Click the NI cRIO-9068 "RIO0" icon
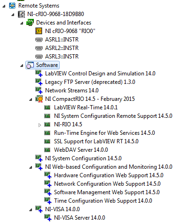The height and width of the screenshot is (222, 180). click(x=39, y=31)
